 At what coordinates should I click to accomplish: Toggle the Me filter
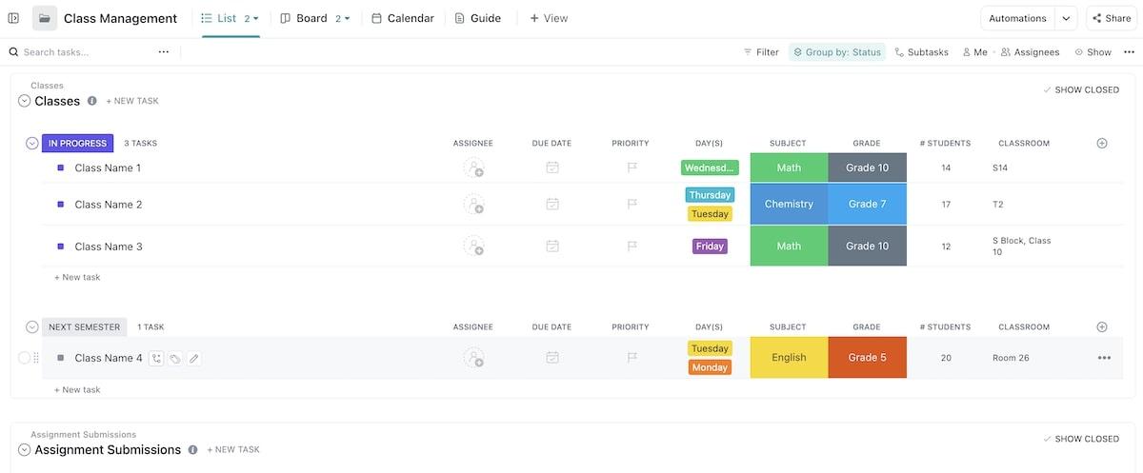(974, 52)
